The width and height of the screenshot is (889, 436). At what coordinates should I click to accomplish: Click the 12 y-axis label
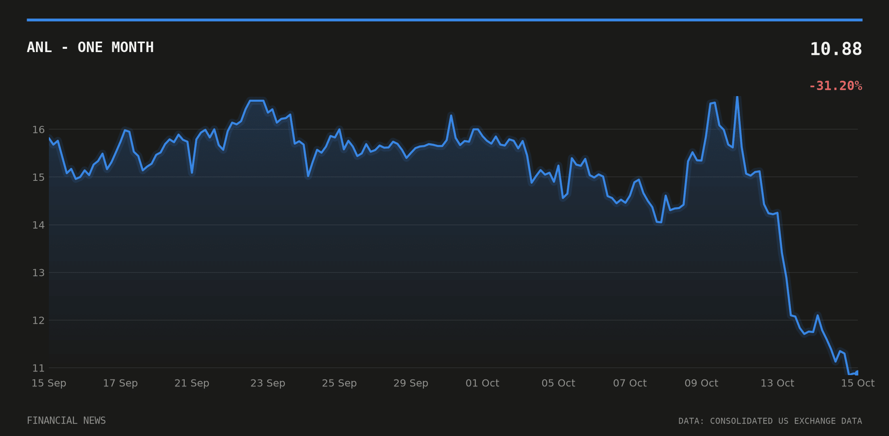(38, 321)
